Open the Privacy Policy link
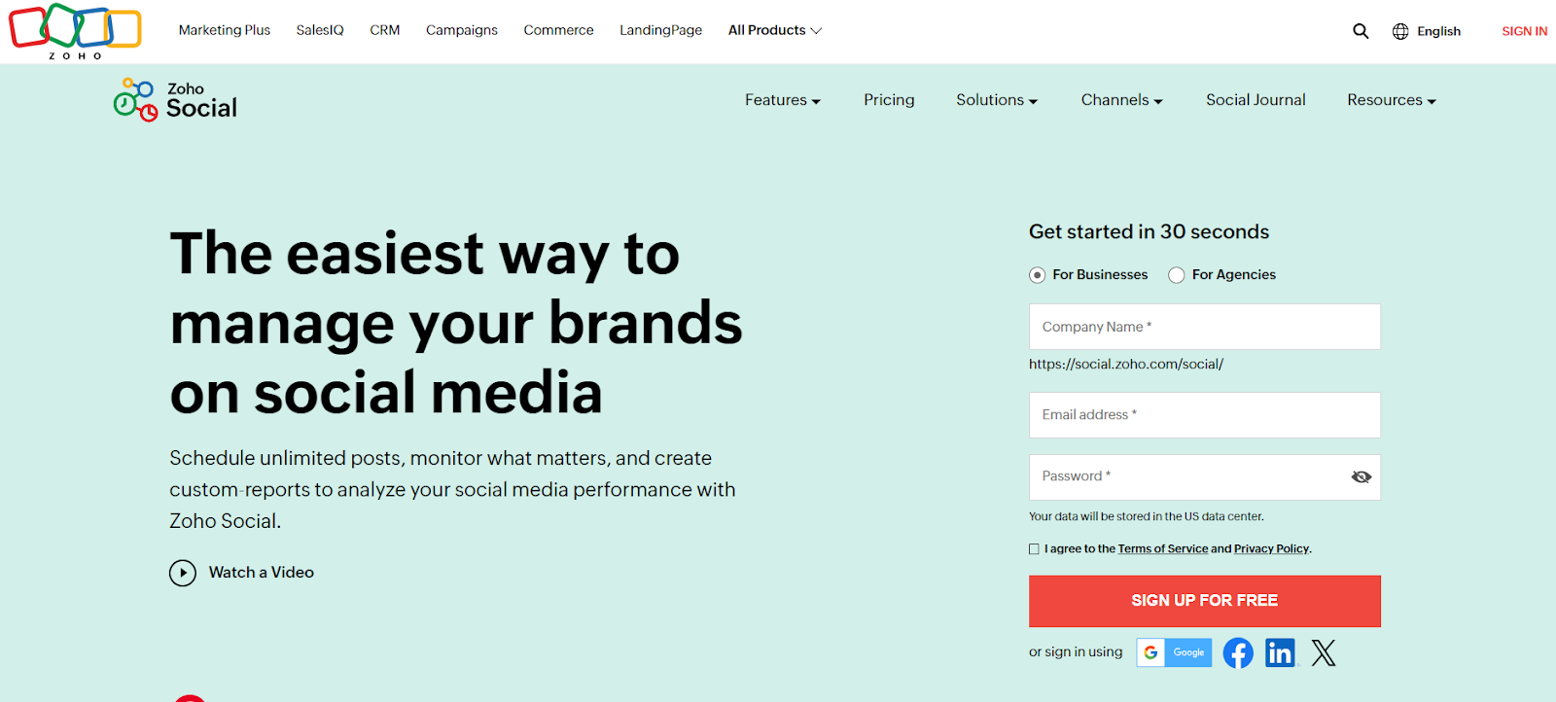 coord(1271,549)
